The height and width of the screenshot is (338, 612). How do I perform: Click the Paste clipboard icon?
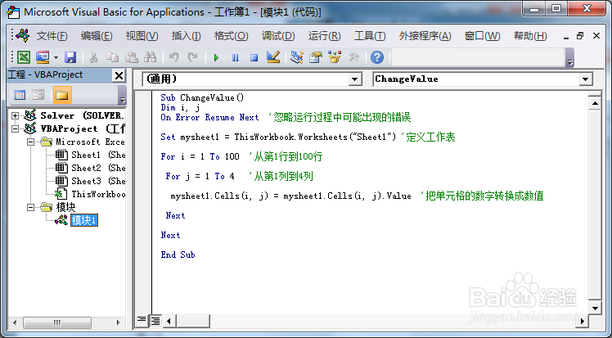pos(132,57)
